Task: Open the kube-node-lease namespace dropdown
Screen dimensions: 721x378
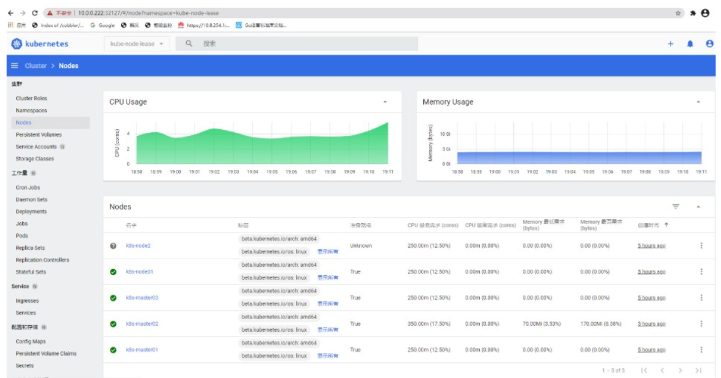Action: [137, 44]
